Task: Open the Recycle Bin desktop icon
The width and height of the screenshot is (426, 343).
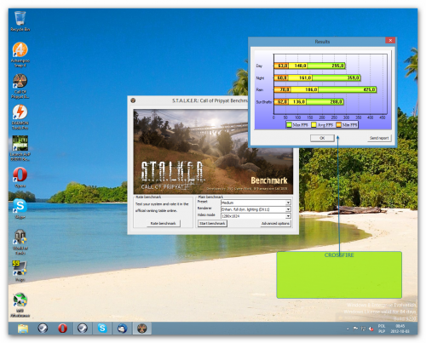Action: coord(20,20)
